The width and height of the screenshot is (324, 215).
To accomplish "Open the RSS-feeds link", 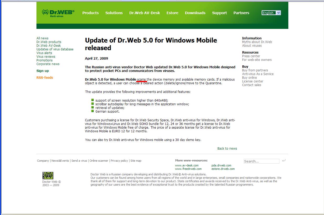I will click(45, 78).
